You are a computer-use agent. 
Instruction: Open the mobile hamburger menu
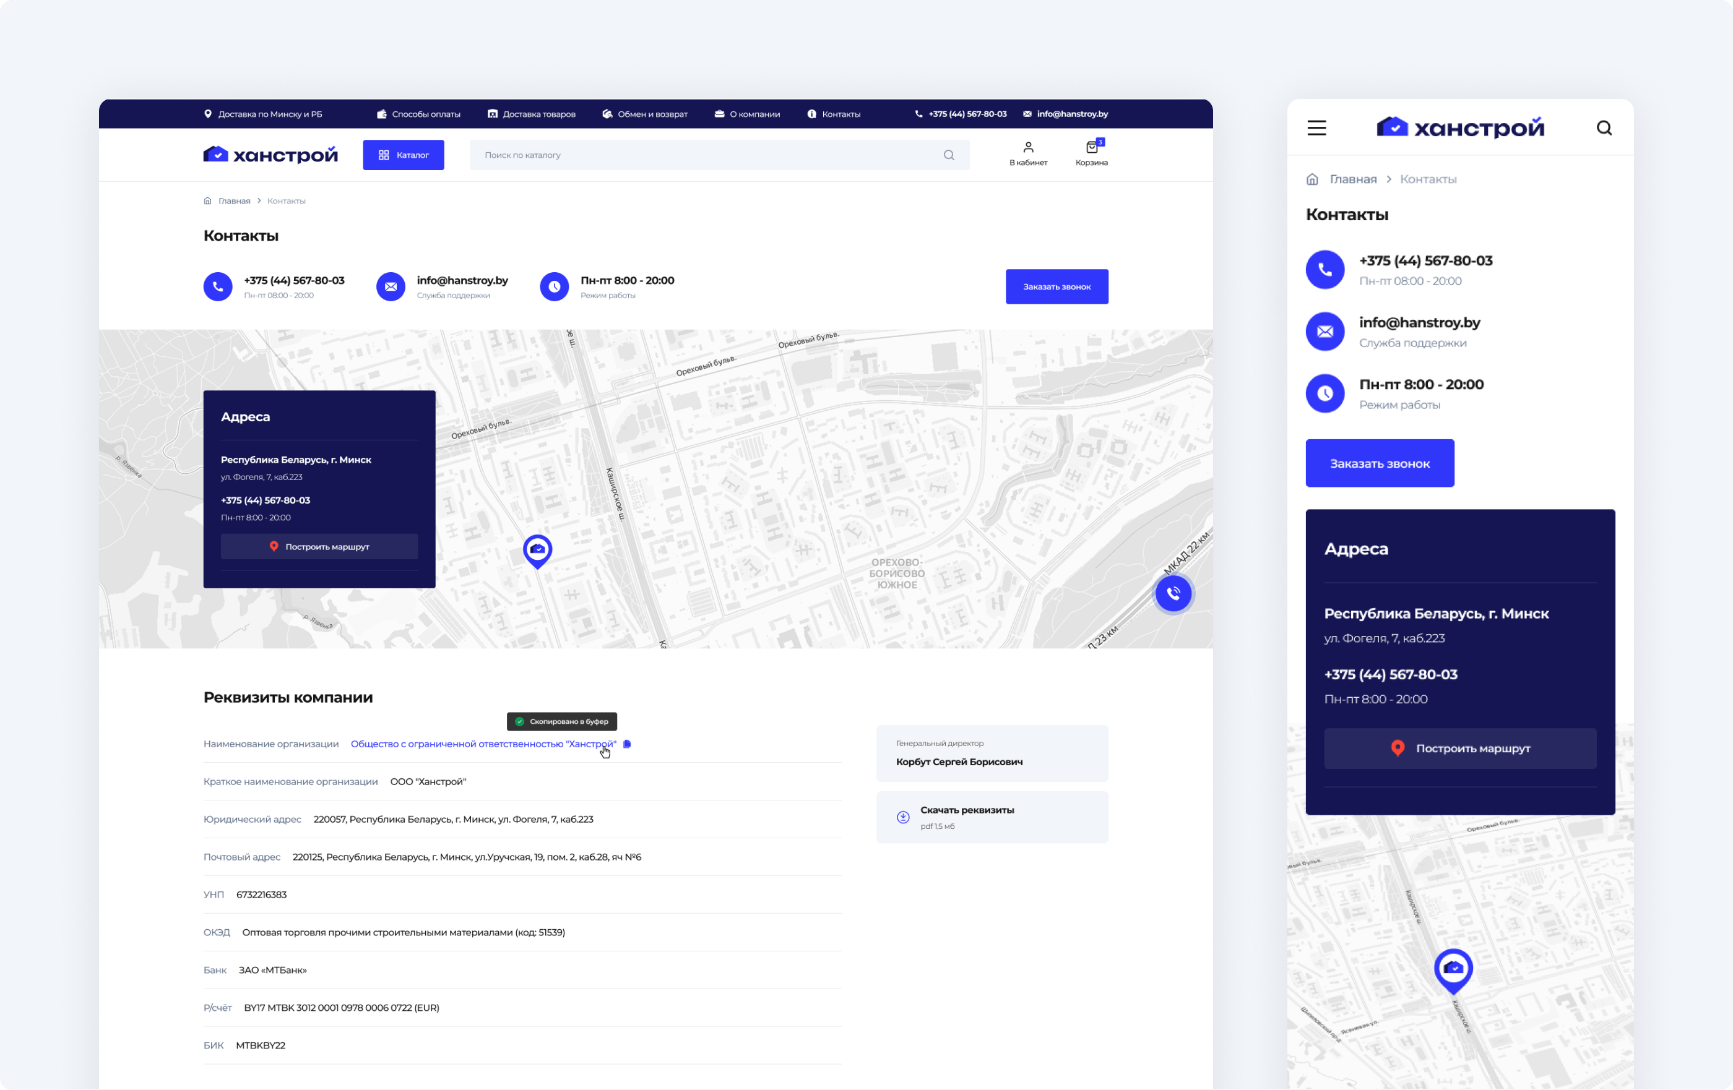point(1316,128)
